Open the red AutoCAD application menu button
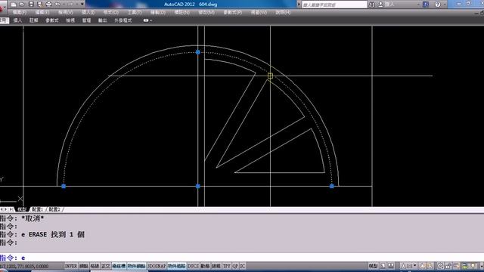Screen dimensions: 484x272 click(x=2, y=8)
